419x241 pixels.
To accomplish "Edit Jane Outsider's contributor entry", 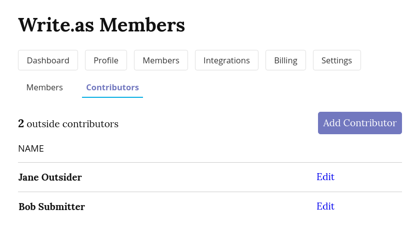I will pos(325,177).
